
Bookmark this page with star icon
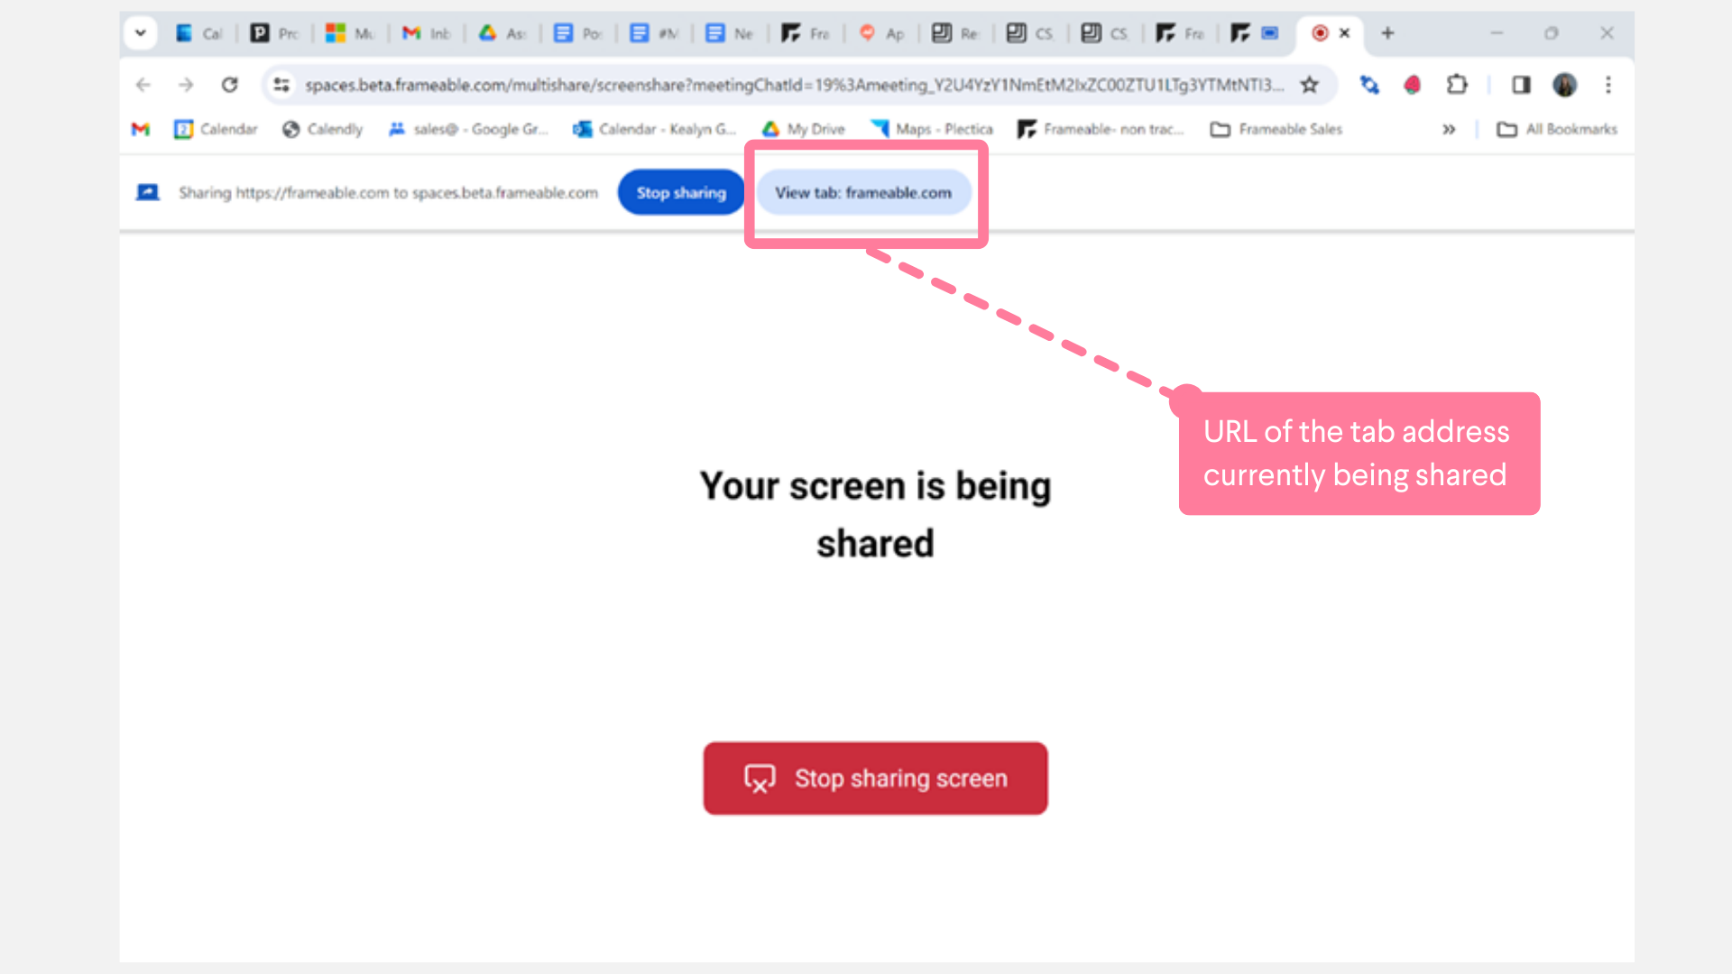click(x=1309, y=85)
